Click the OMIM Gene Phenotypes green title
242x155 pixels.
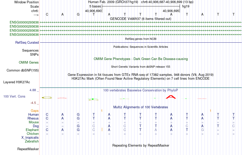[141, 59]
